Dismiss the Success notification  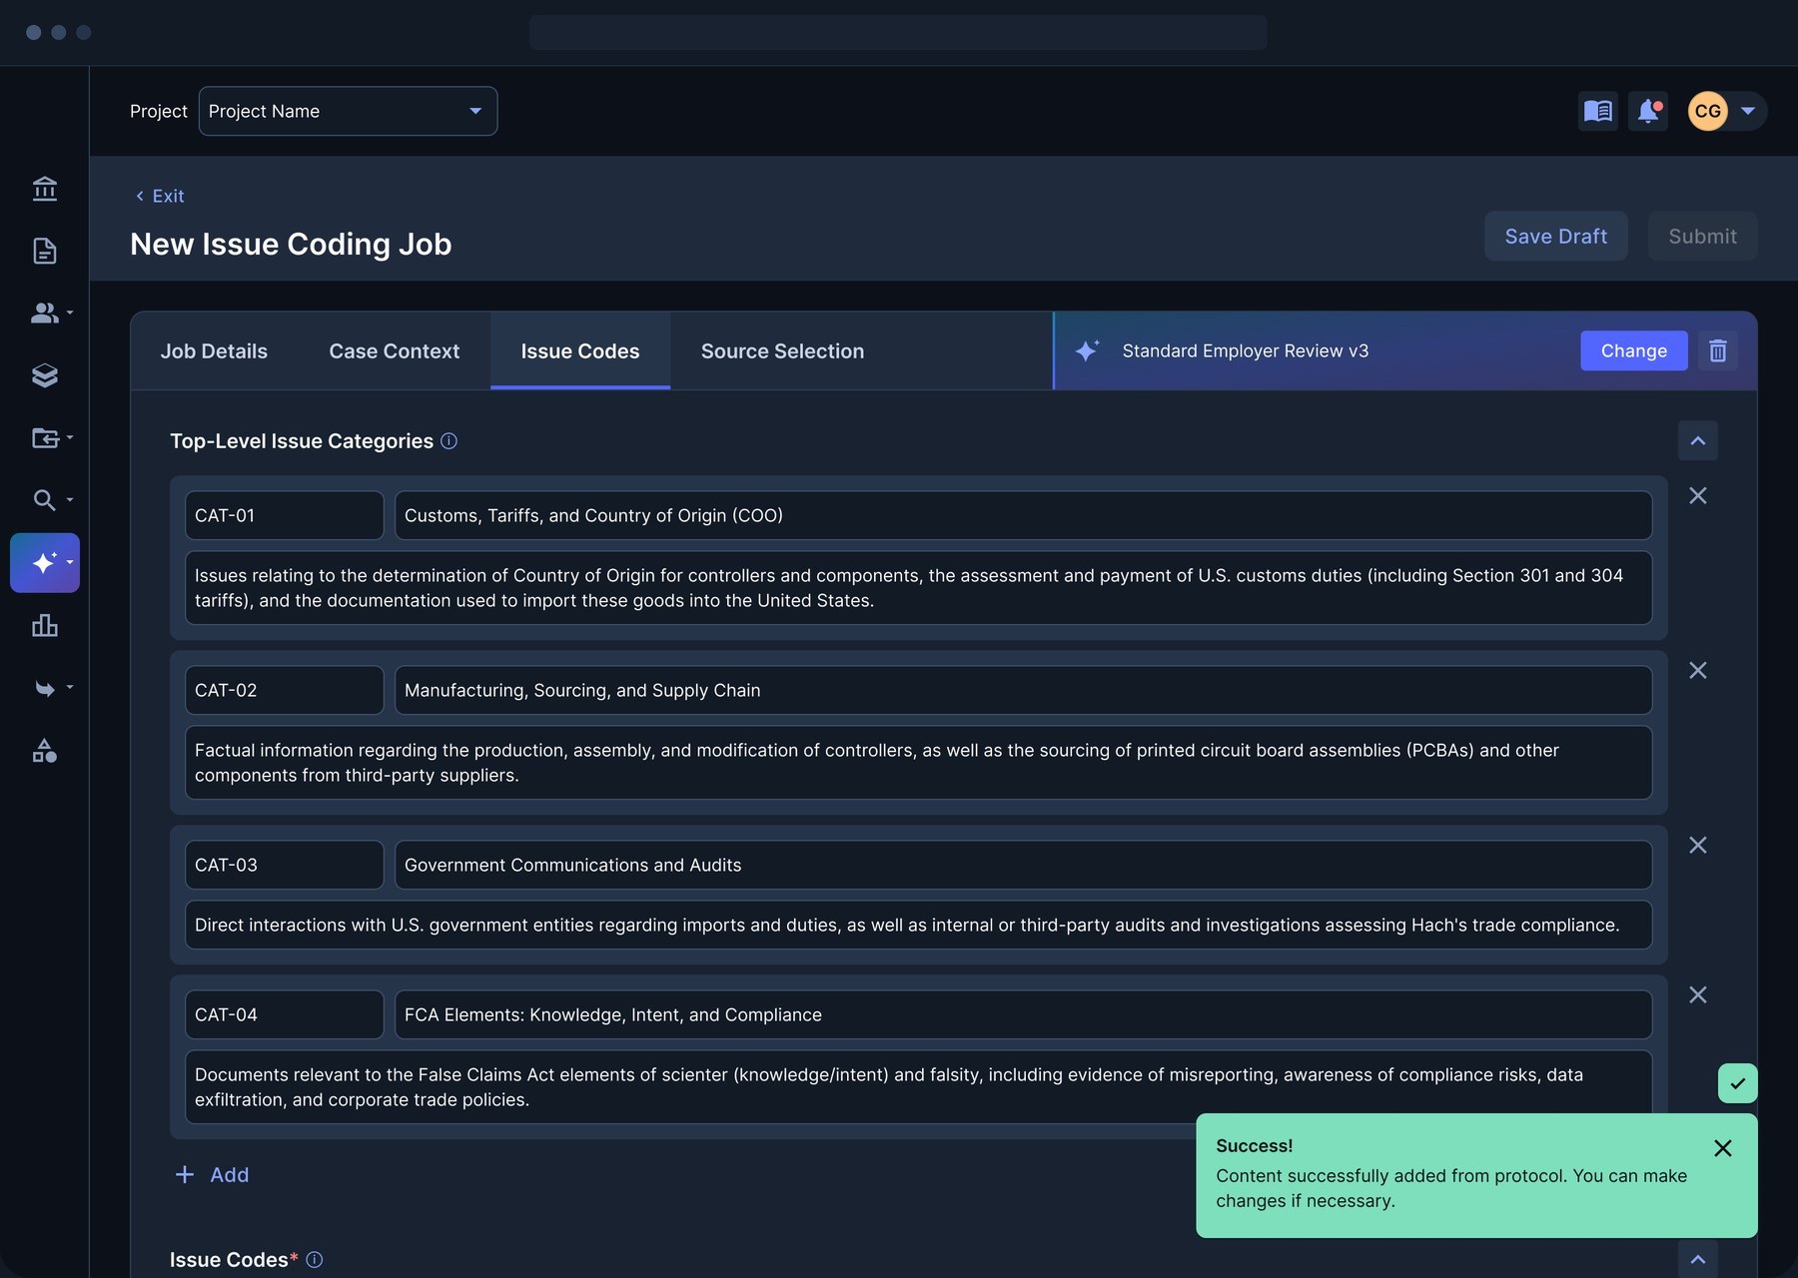[x=1723, y=1148]
